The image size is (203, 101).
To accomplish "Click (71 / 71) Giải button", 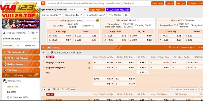I will 115,15.
